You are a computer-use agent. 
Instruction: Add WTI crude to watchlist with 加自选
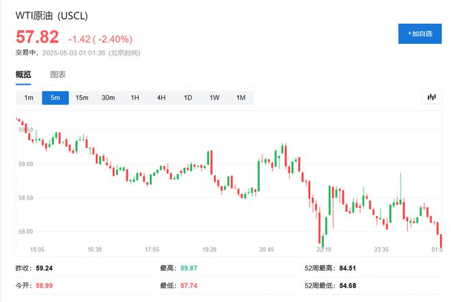point(420,33)
